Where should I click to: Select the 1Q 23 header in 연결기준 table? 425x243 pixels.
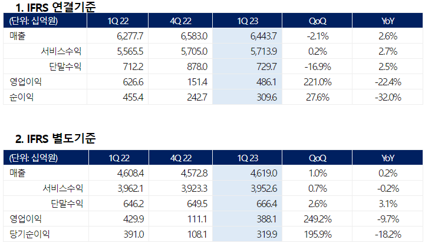click(248, 21)
